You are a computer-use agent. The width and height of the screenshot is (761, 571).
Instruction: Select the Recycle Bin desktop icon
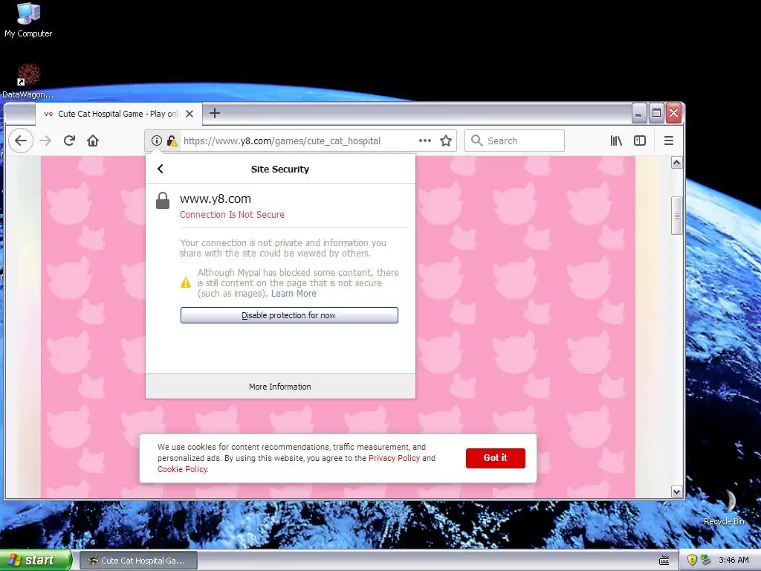[x=724, y=508]
